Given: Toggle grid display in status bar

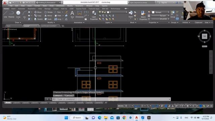Looking at the screenshot, I should coord(126,106).
